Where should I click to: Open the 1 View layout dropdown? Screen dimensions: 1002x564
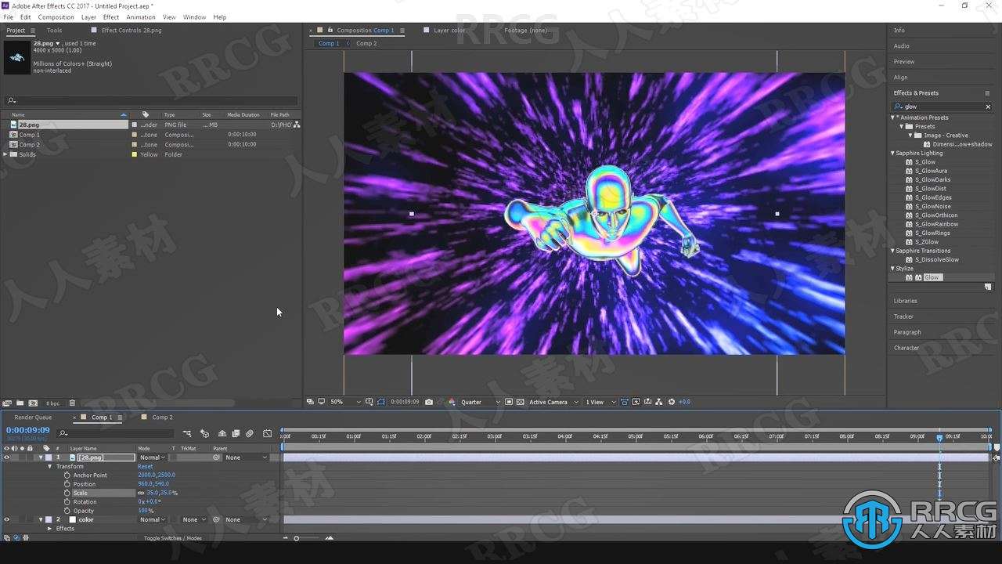click(x=600, y=402)
